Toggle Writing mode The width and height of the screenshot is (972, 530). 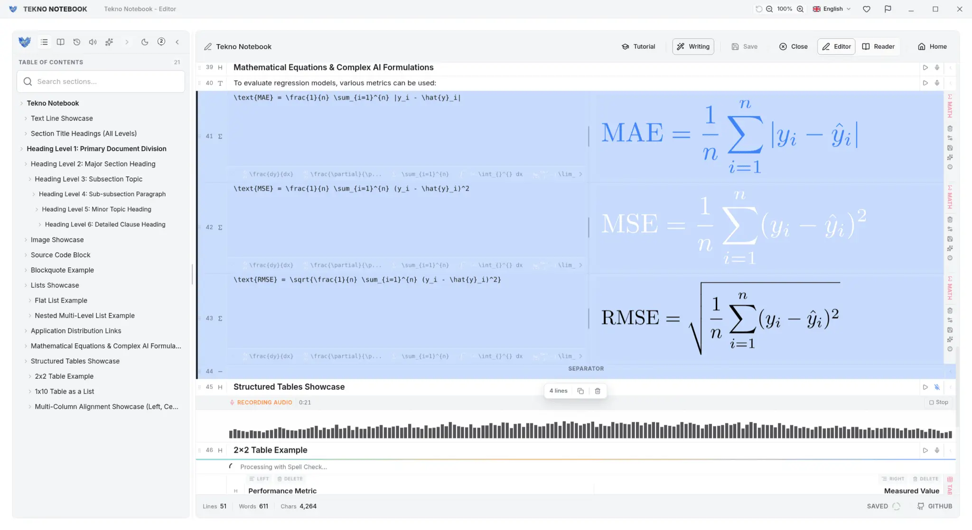click(x=693, y=46)
